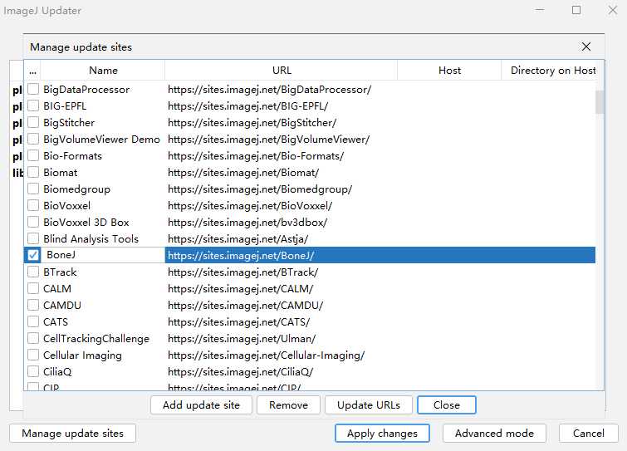Tick the CALM checkbox
This screenshot has width=627, height=451.
point(33,288)
